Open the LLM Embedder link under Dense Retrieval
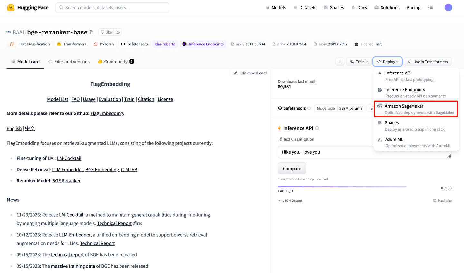Screen dimensions: 464x273 [x=68, y=170]
